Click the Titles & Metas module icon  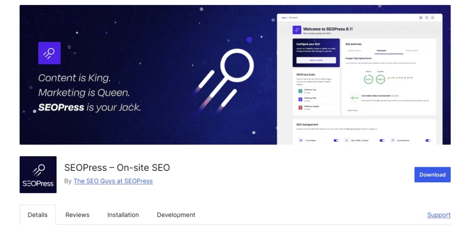301,141
